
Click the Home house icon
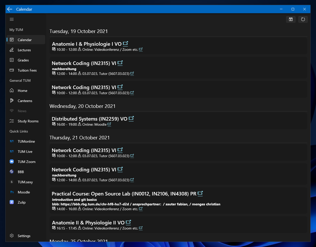pos(12,90)
